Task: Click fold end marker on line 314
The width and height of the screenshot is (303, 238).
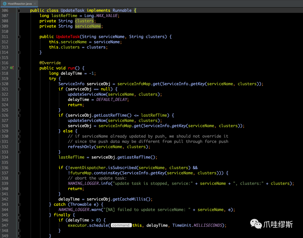Action: [19, 52]
